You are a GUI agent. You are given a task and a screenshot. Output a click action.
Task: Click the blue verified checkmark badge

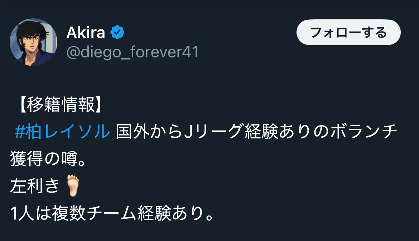tap(117, 32)
